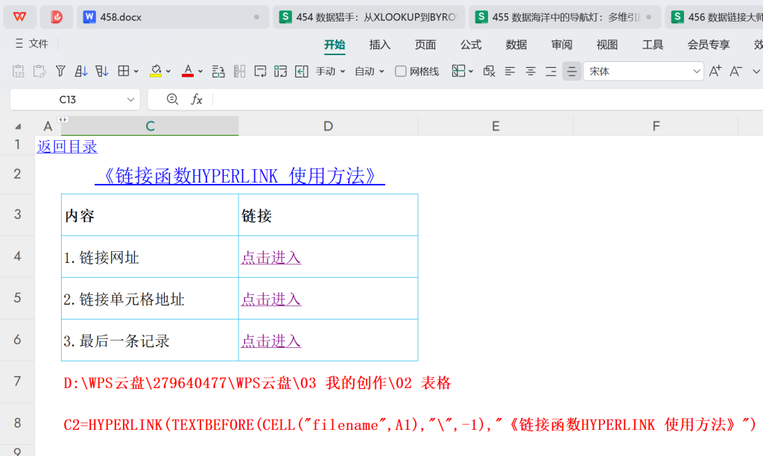Align text right

coord(551,72)
